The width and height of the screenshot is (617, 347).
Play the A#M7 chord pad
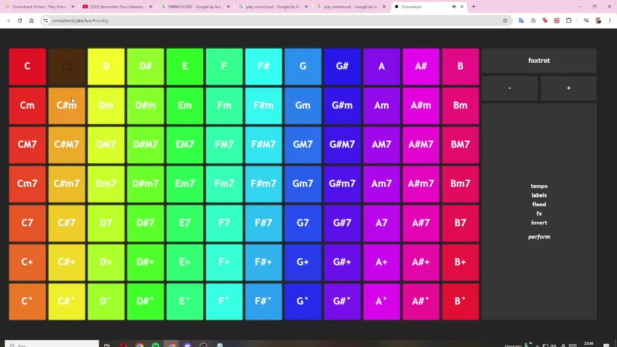click(x=421, y=144)
